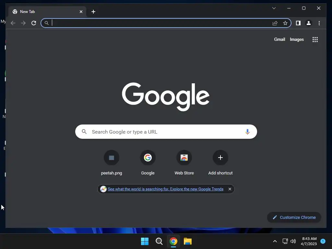Open the Web Store shortcut

(x=184, y=163)
